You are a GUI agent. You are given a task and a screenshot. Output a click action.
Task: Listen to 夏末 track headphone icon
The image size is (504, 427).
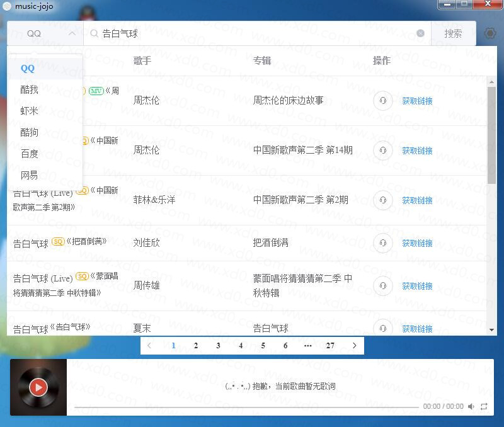click(383, 328)
